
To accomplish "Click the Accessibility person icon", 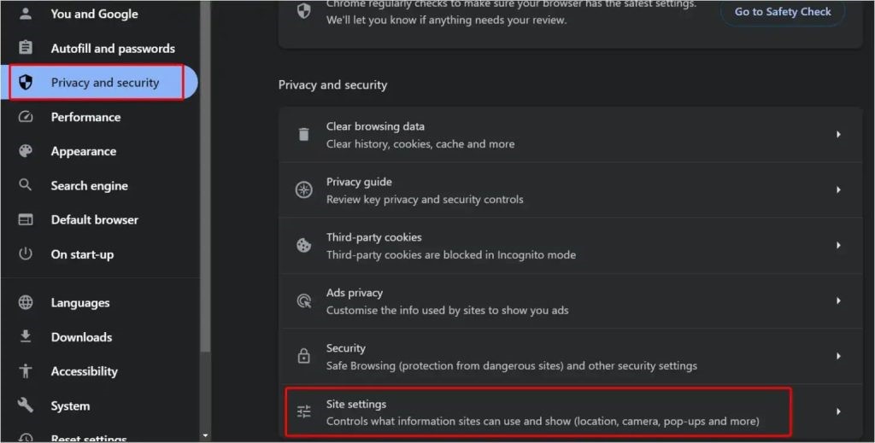I will tap(26, 370).
